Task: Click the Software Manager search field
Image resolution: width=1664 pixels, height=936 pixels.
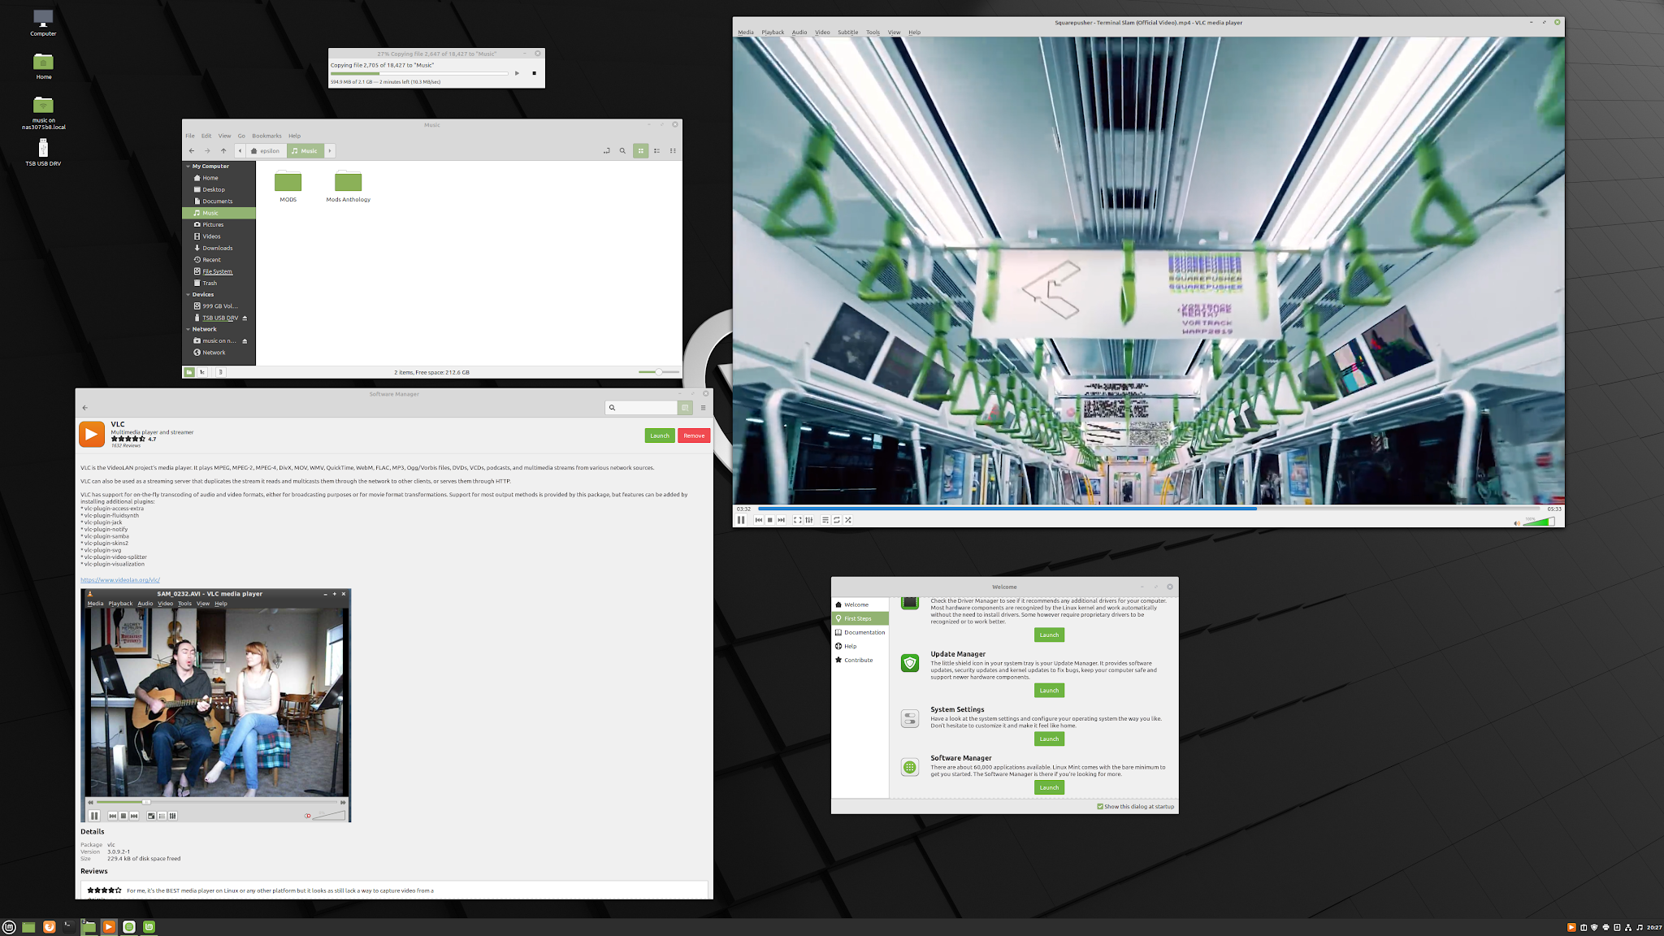Action: coord(641,408)
